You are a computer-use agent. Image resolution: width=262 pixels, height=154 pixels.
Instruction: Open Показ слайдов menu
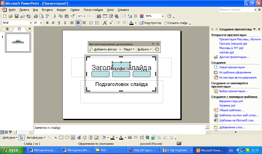coord(93,10)
